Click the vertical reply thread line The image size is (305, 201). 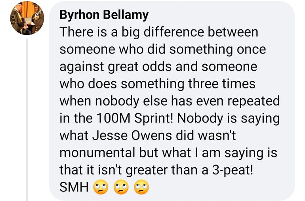pos(27,119)
